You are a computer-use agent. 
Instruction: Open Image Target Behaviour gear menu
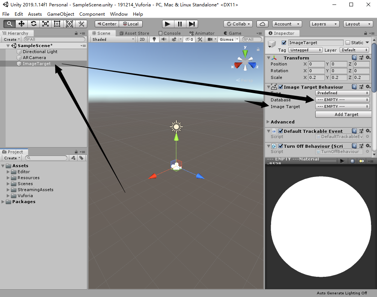click(x=368, y=87)
